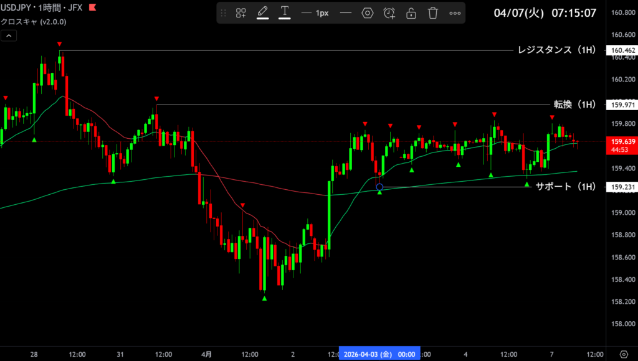The image size is (638, 361).
Task: Delete drawing with the trash icon
Action: coord(433,13)
